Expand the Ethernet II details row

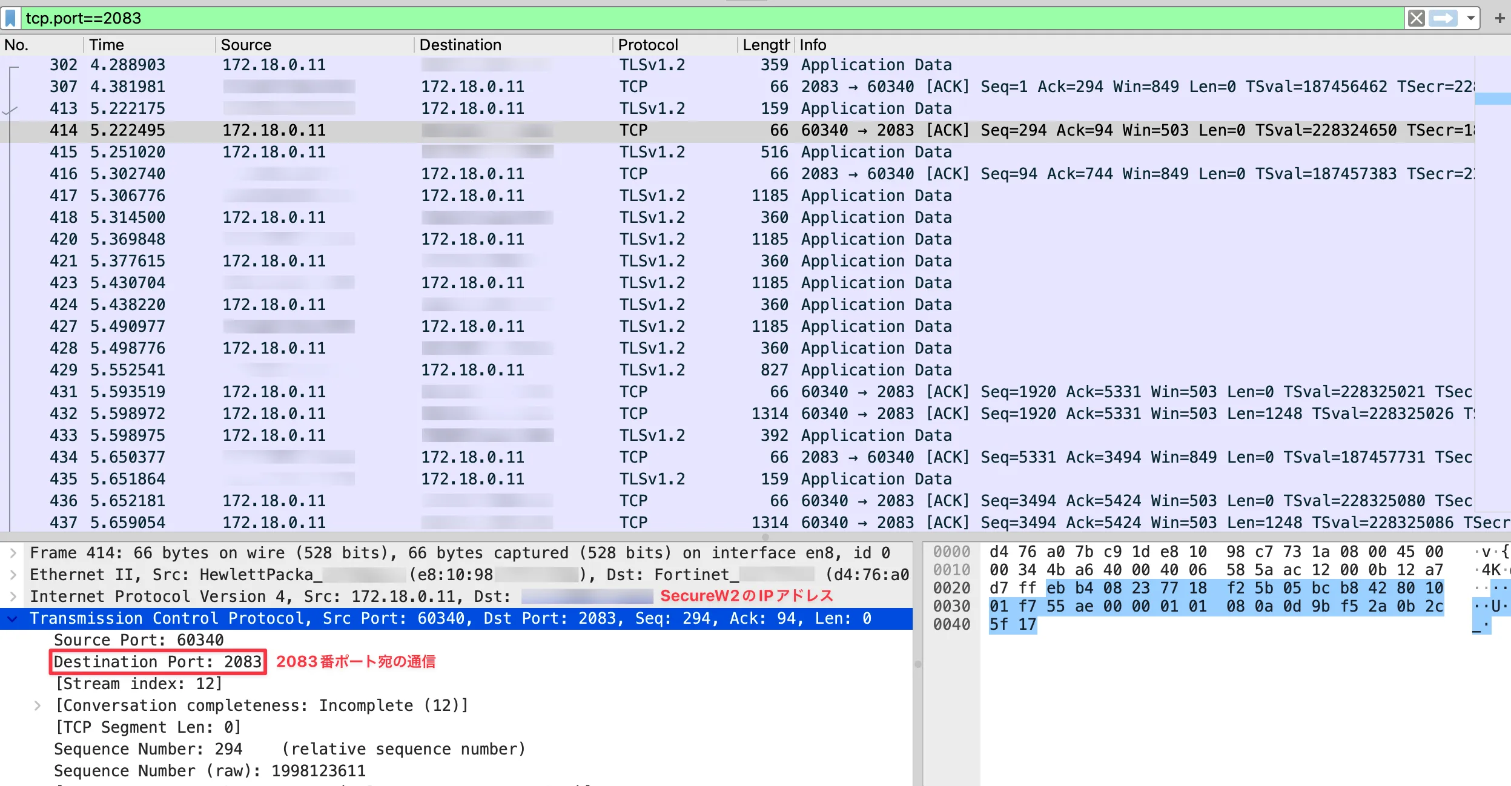click(x=13, y=575)
